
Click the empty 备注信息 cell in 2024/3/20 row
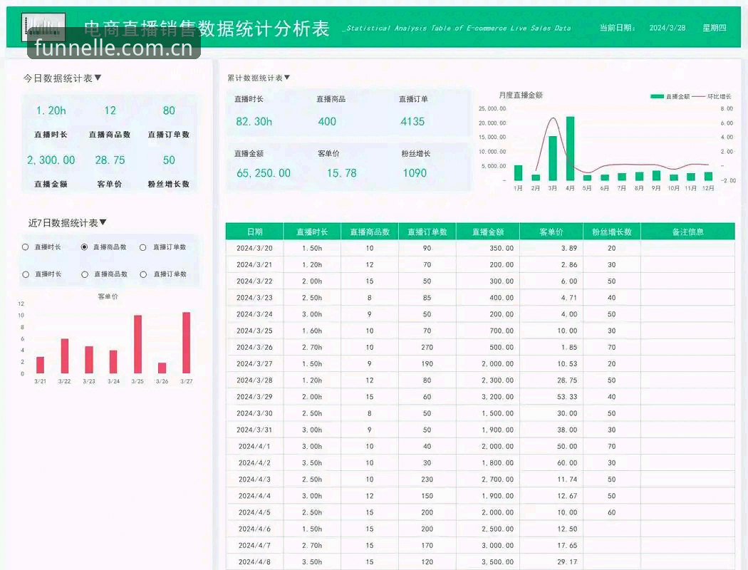pos(688,248)
